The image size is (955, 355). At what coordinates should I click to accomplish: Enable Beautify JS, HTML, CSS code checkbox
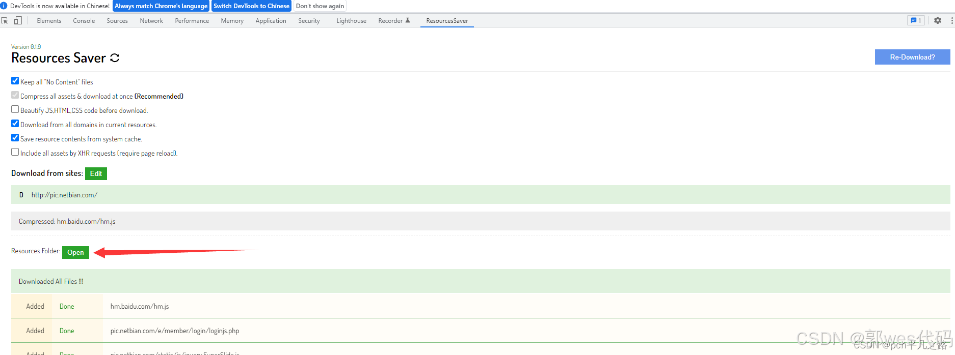point(15,109)
